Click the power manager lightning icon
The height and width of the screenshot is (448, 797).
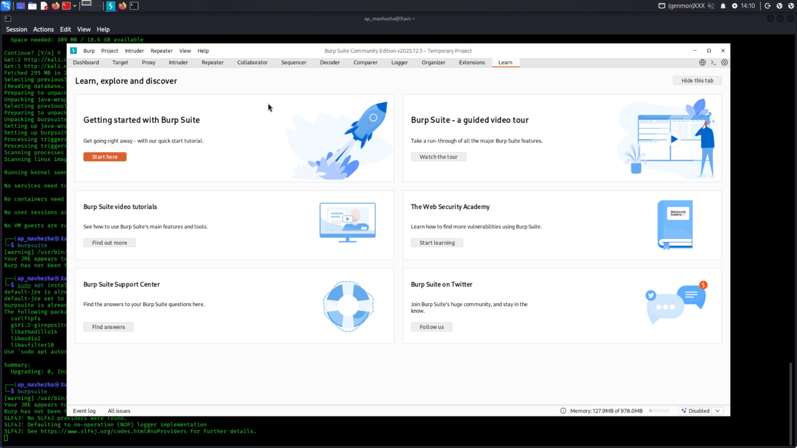point(734,6)
